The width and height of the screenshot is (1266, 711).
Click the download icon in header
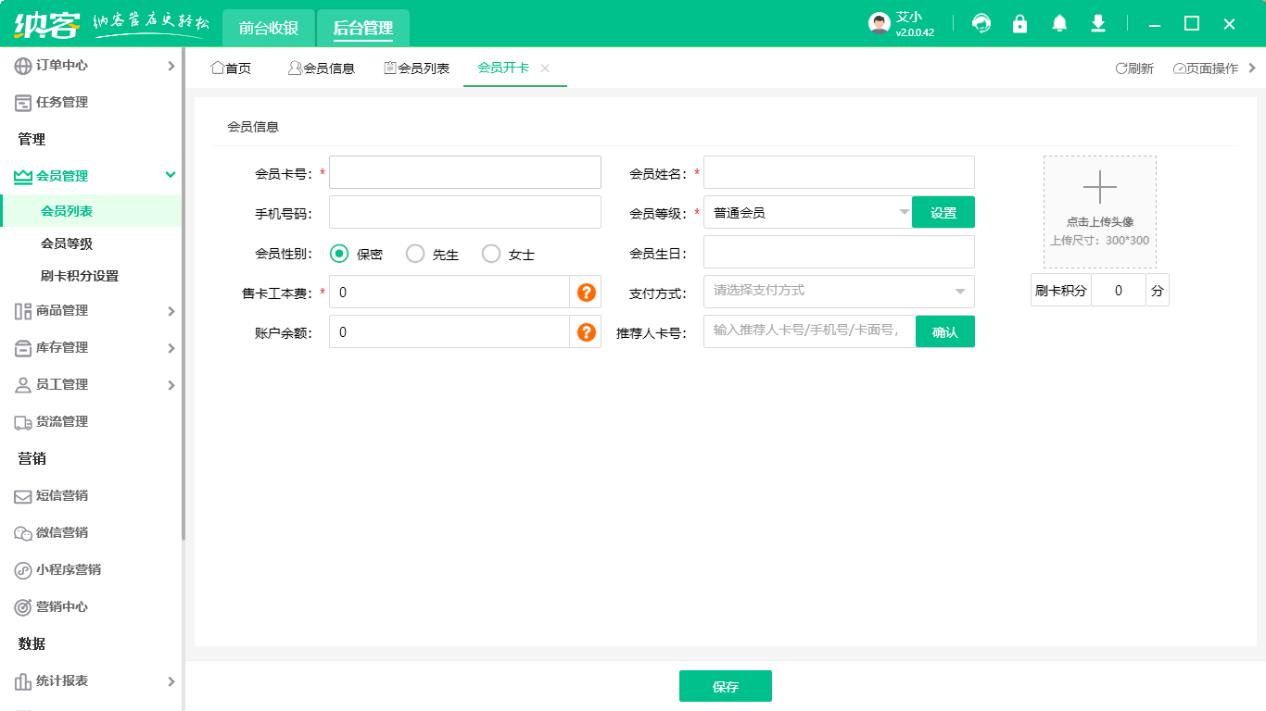click(1098, 24)
